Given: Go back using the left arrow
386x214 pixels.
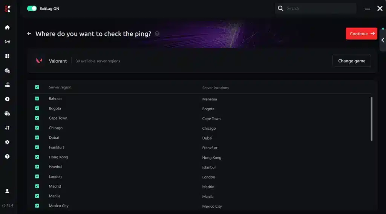Looking at the screenshot, I should click(x=29, y=33).
